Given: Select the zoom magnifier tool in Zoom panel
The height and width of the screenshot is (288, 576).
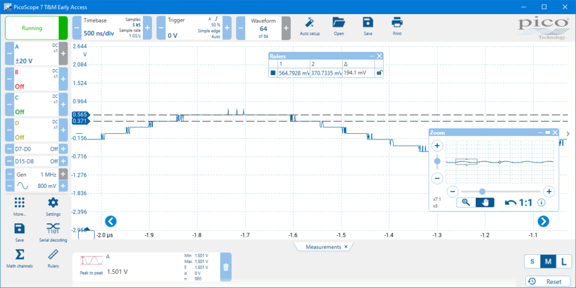Looking at the screenshot, I should (466, 202).
